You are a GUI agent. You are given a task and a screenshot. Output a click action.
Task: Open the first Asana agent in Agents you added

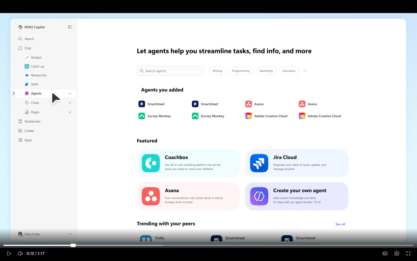[x=254, y=104]
